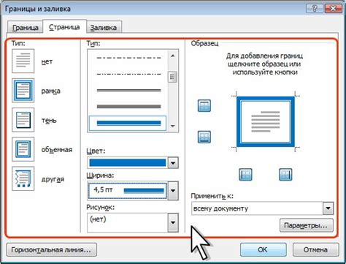Select the 4,5 пт width field
This screenshot has width=346, height=264.
point(128,191)
